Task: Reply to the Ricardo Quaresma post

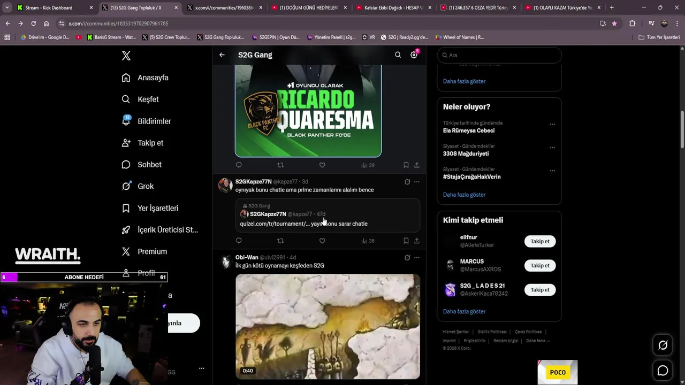Action: coord(239,165)
